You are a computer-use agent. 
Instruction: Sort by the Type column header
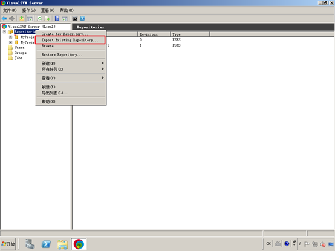pos(190,34)
